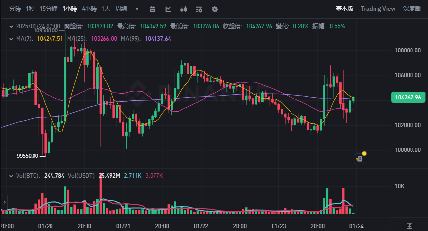Open the chart settings gear icon
Viewport: 428px width, 231px height.
(x=215, y=9)
